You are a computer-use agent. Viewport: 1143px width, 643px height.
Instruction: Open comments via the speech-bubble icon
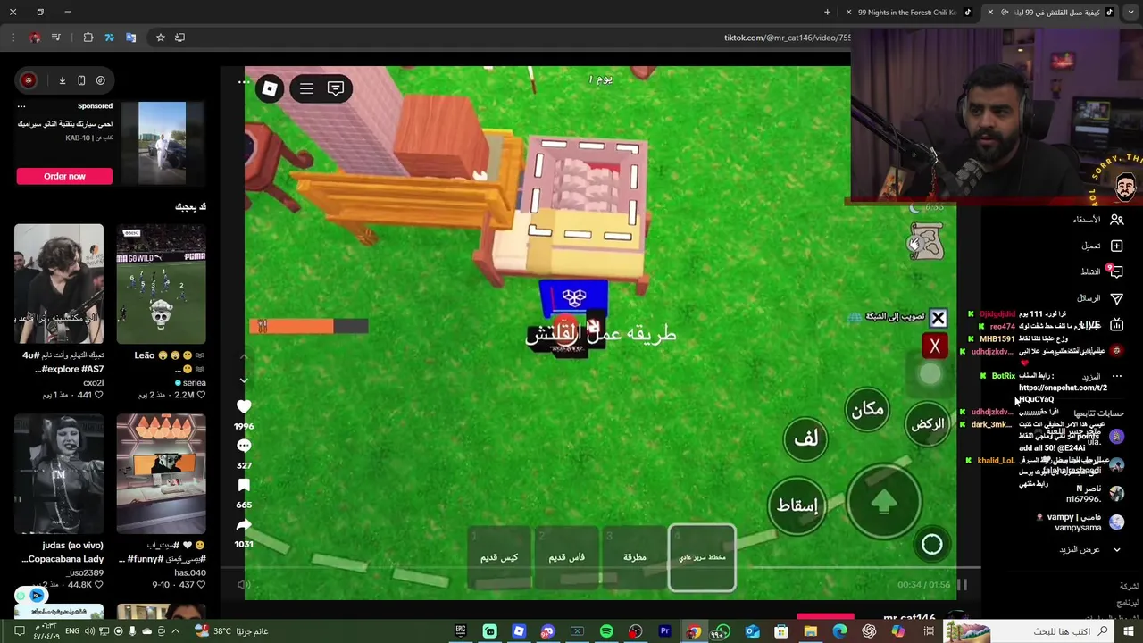point(244,446)
